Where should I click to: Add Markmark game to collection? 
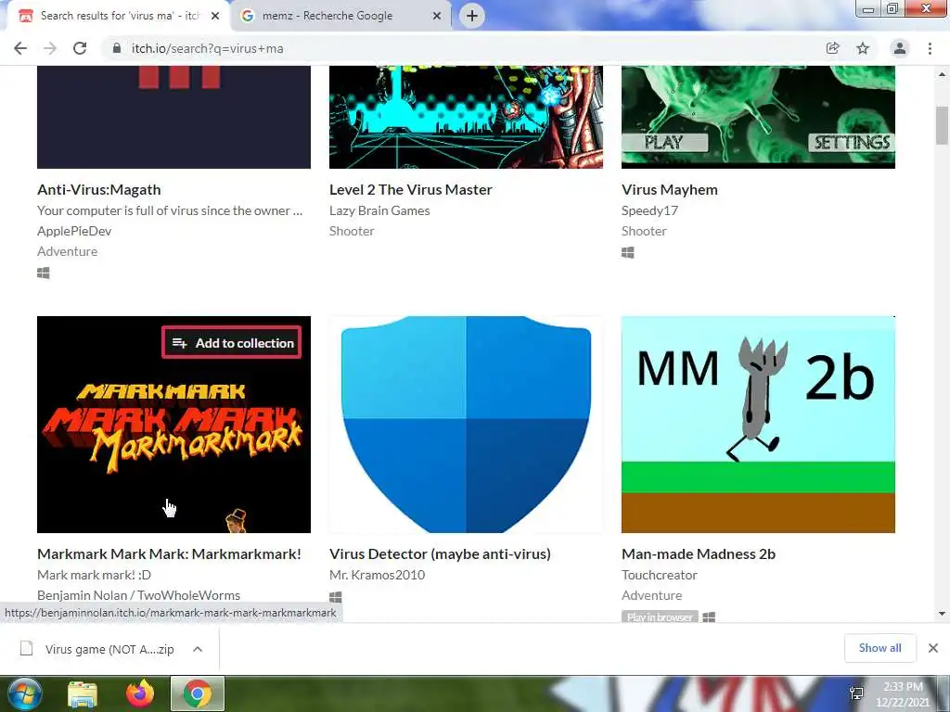231,343
